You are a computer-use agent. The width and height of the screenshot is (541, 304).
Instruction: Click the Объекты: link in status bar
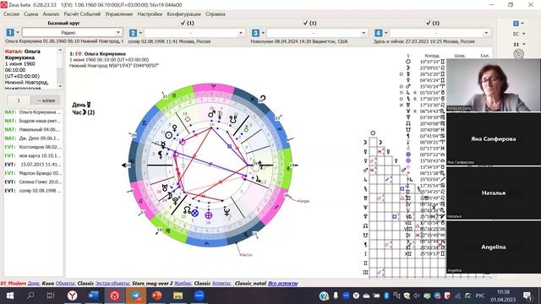pos(65,284)
